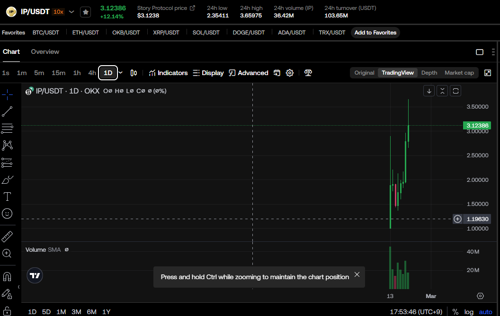Click the balance scale compare icon
This screenshot has height=316, width=500.
(308, 73)
